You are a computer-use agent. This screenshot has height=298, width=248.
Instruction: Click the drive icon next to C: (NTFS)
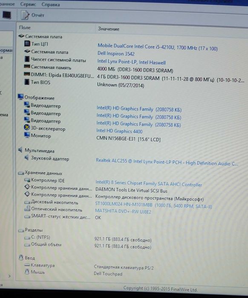[x=27, y=237]
